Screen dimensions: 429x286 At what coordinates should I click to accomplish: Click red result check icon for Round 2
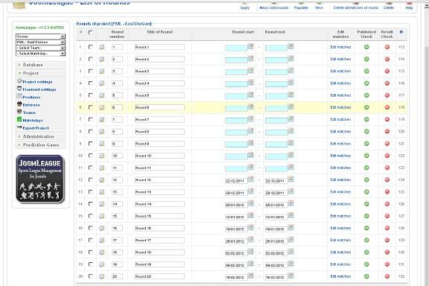[387, 59]
